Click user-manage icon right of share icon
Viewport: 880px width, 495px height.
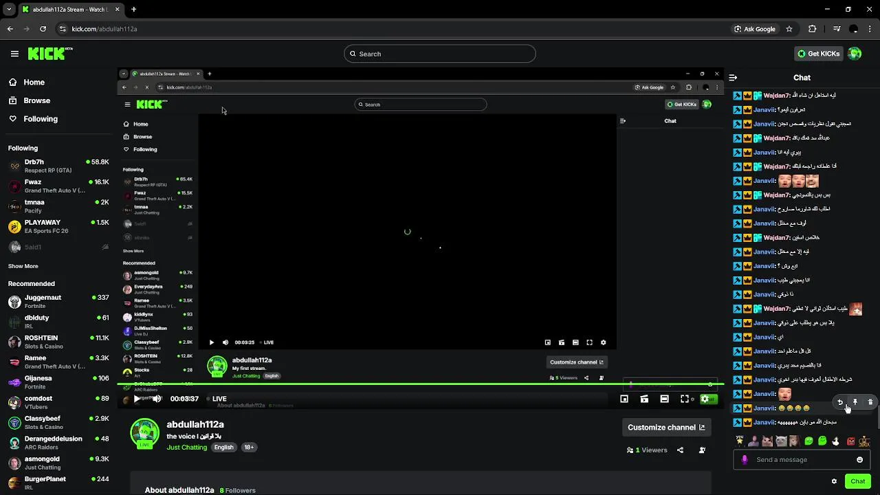point(702,450)
